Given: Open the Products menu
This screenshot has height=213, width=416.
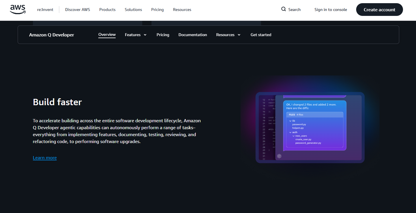Looking at the screenshot, I should click(107, 10).
